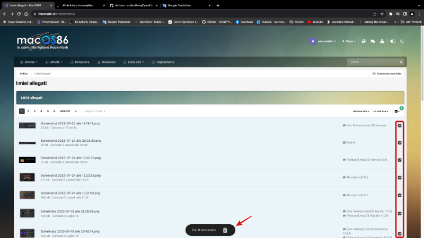The image size is (424, 238).
Task: Click the trash icon to delete selected attachments
Action: (225, 230)
